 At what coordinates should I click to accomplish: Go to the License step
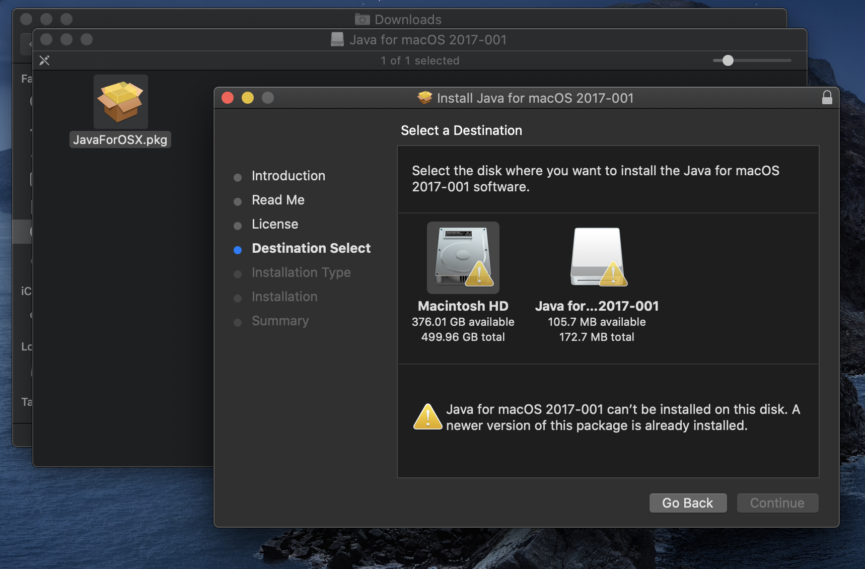coord(275,224)
